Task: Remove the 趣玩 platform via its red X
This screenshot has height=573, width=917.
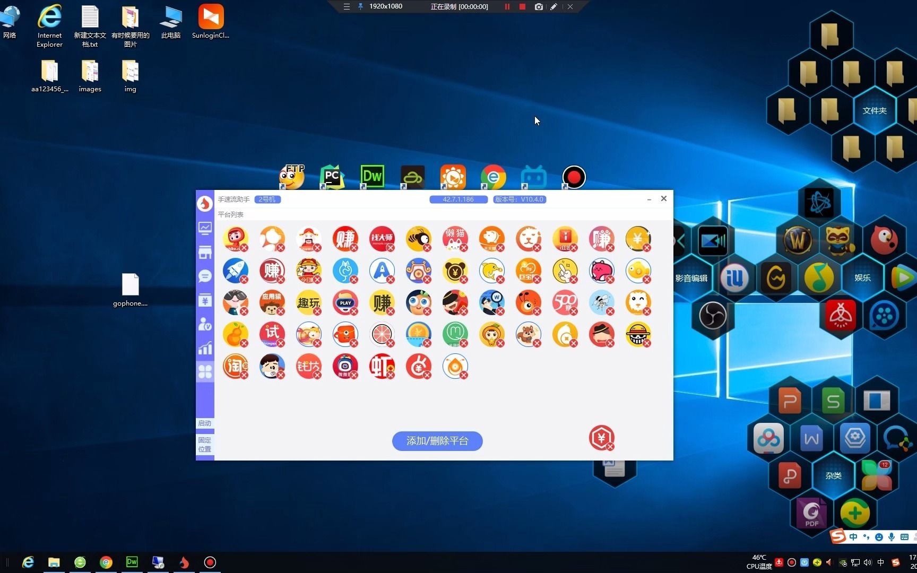Action: click(x=317, y=311)
